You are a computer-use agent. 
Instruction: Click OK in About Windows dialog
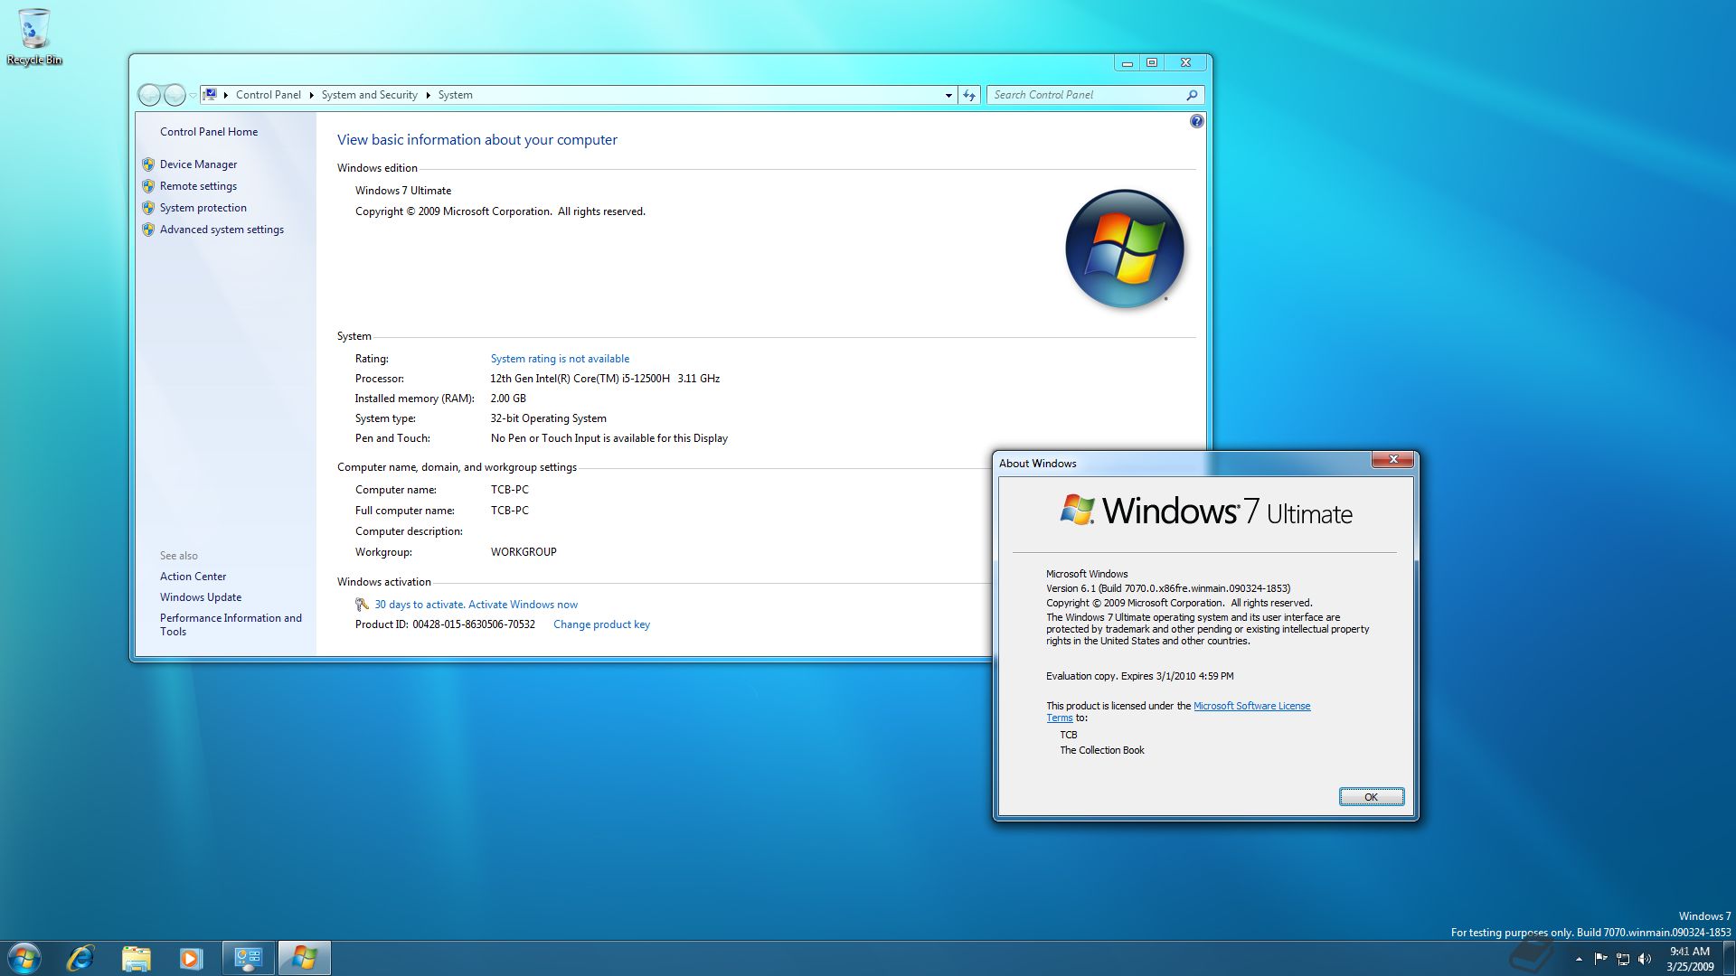1371,797
